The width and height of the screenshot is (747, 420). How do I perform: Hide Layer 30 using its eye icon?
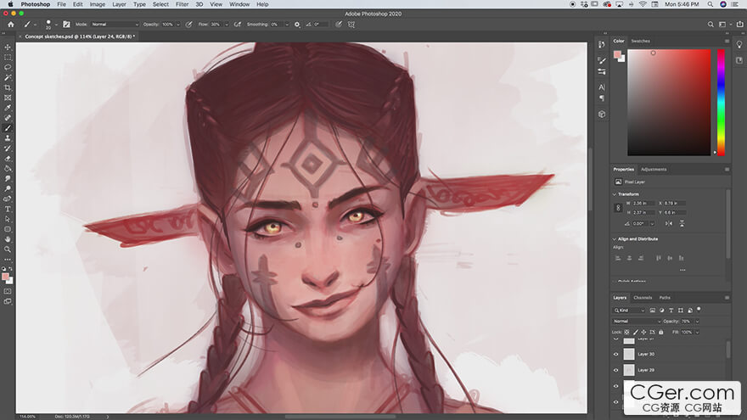[616, 354]
